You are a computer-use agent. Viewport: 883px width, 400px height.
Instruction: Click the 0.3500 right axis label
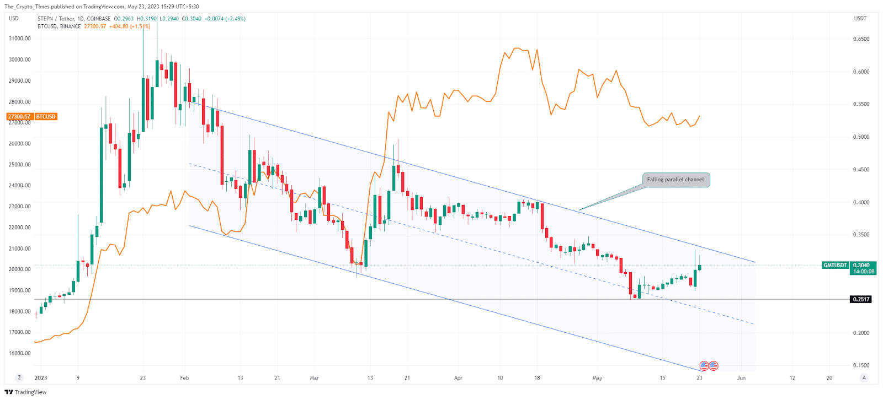pyautogui.click(x=861, y=235)
